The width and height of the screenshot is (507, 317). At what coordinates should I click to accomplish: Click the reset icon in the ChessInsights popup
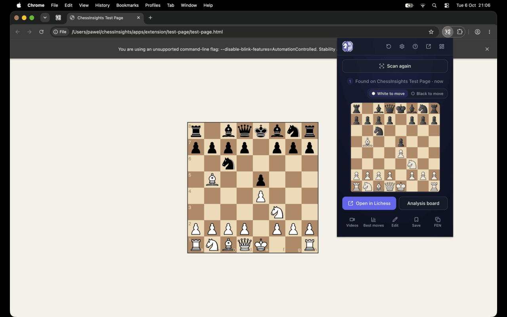tap(389, 46)
